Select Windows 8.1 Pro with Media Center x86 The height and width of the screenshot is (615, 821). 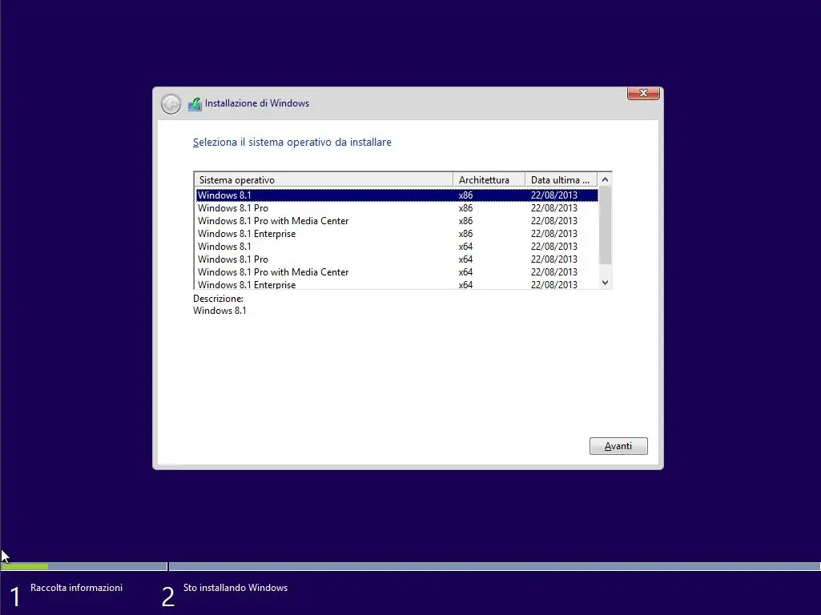[397, 221]
